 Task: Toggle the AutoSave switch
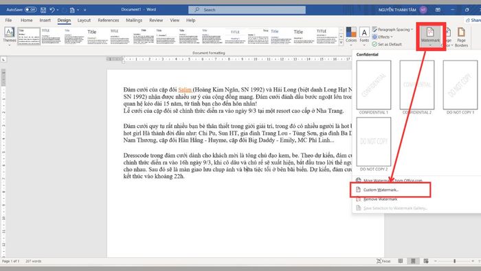(x=30, y=10)
